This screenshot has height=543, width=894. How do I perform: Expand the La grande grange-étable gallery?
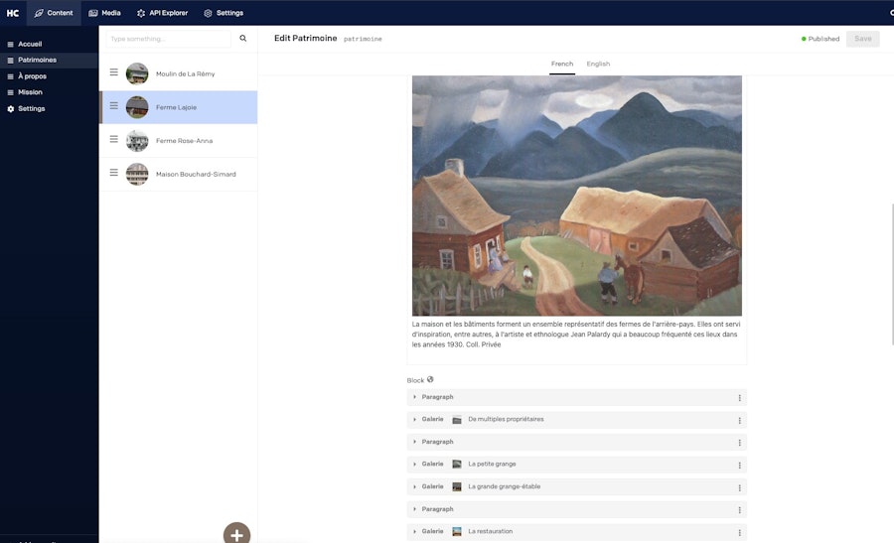[x=414, y=486]
